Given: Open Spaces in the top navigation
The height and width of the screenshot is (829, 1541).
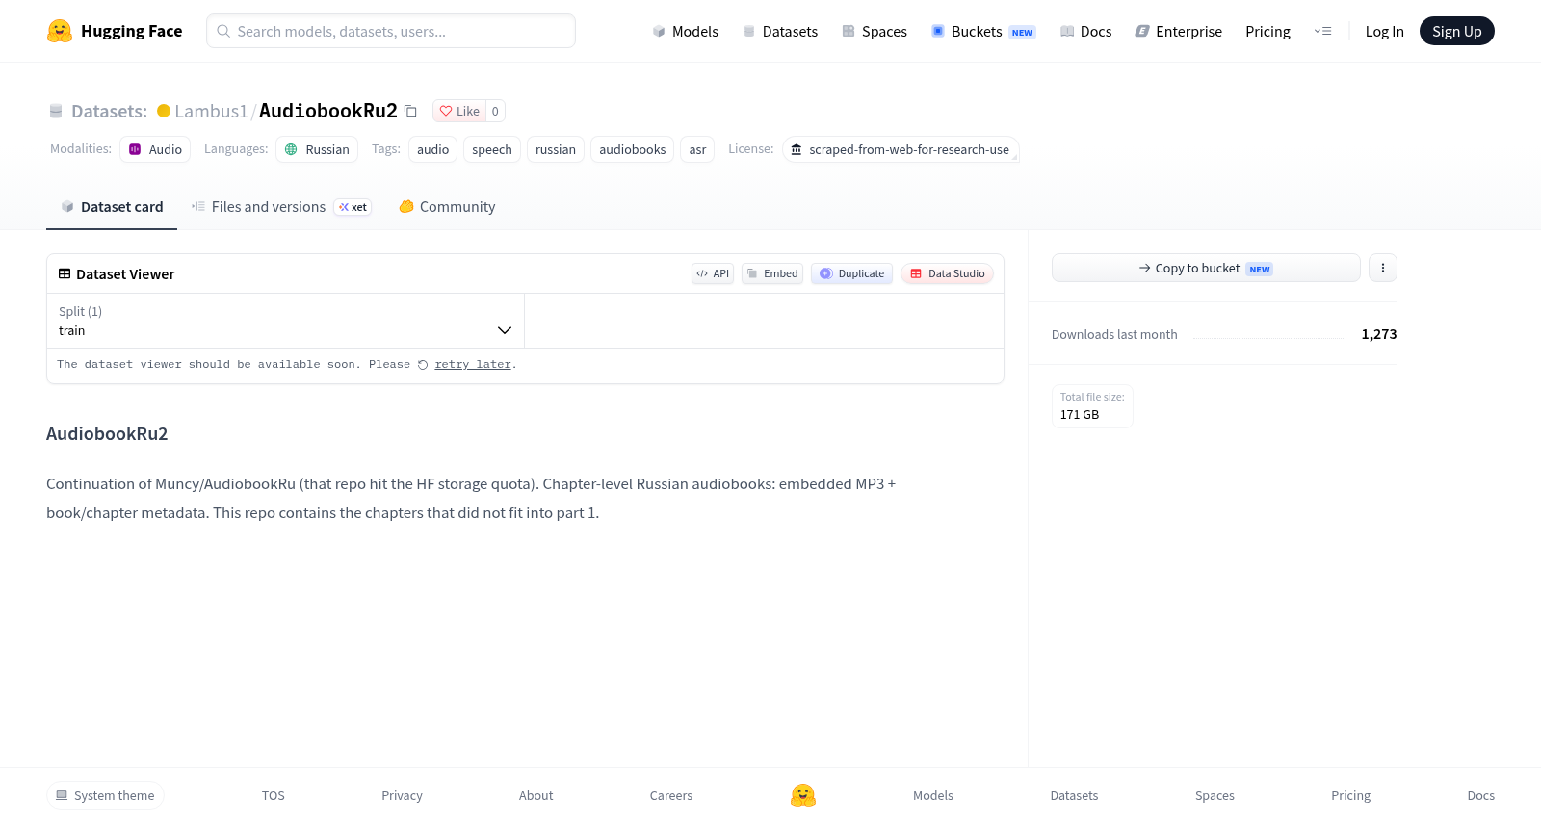Looking at the screenshot, I should coord(875,31).
